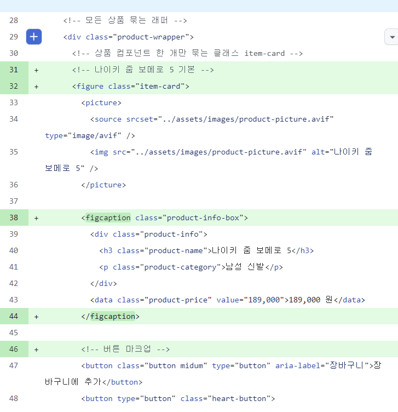
Task: Select line number 40
Action: [x=14, y=250]
